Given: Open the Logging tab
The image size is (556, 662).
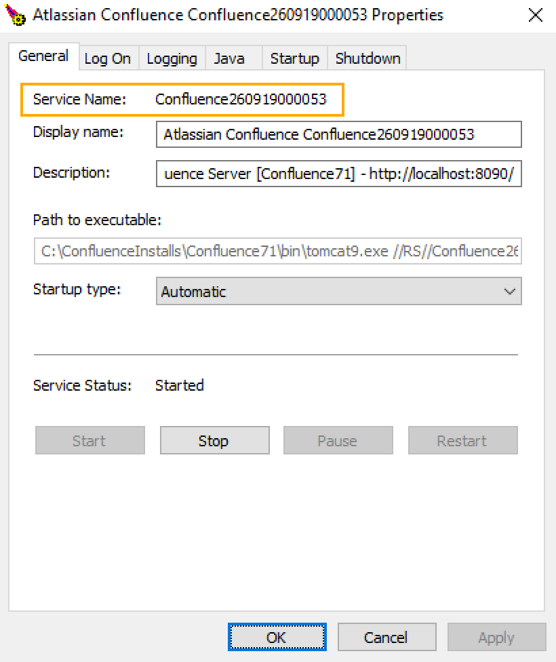Looking at the screenshot, I should point(172,59).
